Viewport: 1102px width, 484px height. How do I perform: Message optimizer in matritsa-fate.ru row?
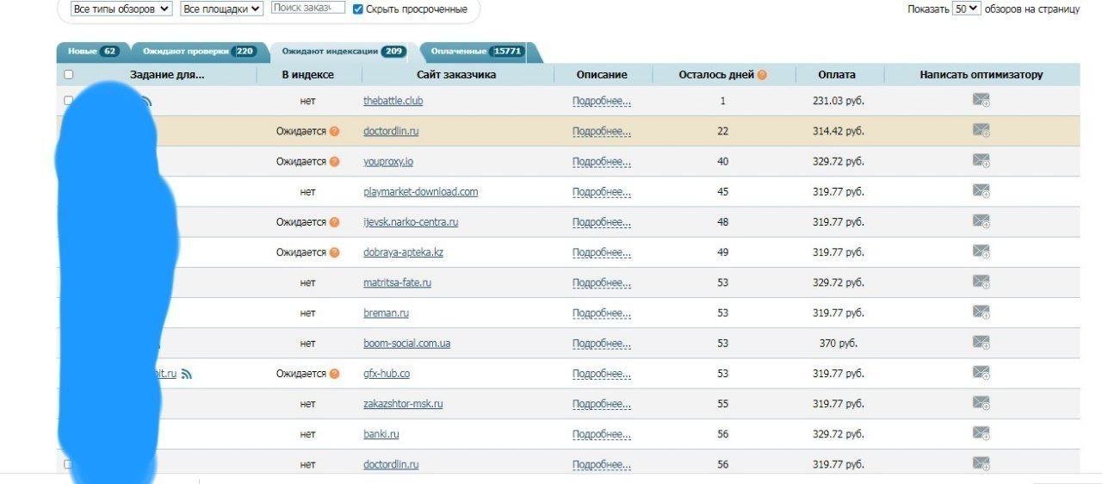pyautogui.click(x=981, y=282)
